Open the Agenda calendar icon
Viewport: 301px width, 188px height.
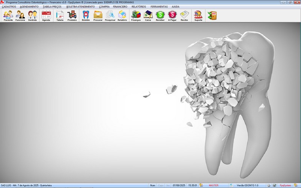pyautogui.click(x=46, y=15)
